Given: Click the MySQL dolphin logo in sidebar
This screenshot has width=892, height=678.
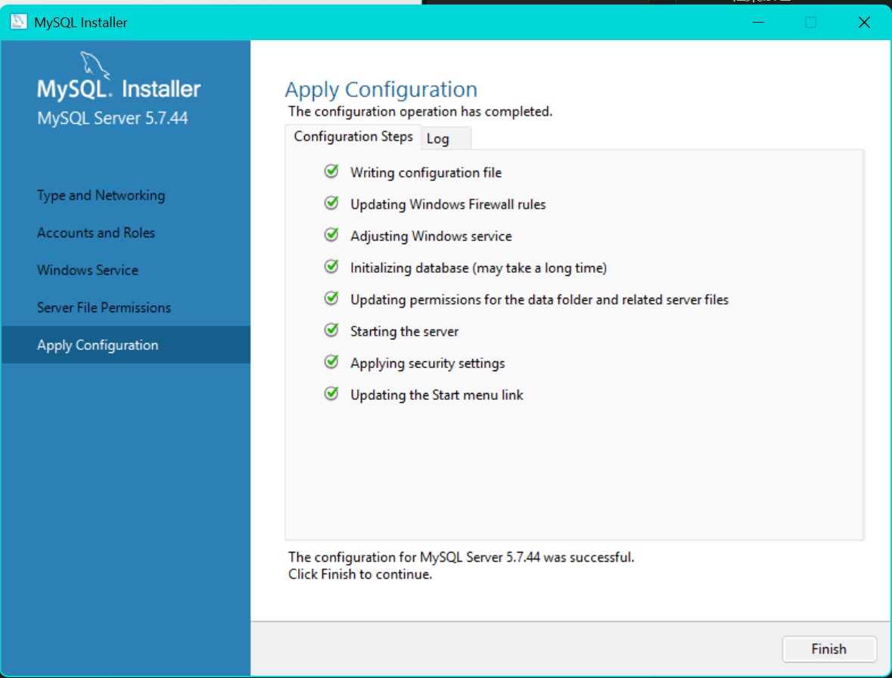Looking at the screenshot, I should tap(95, 64).
